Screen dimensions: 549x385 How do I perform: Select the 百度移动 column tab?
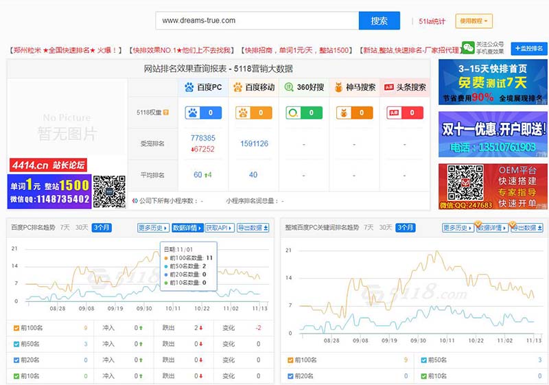point(254,87)
